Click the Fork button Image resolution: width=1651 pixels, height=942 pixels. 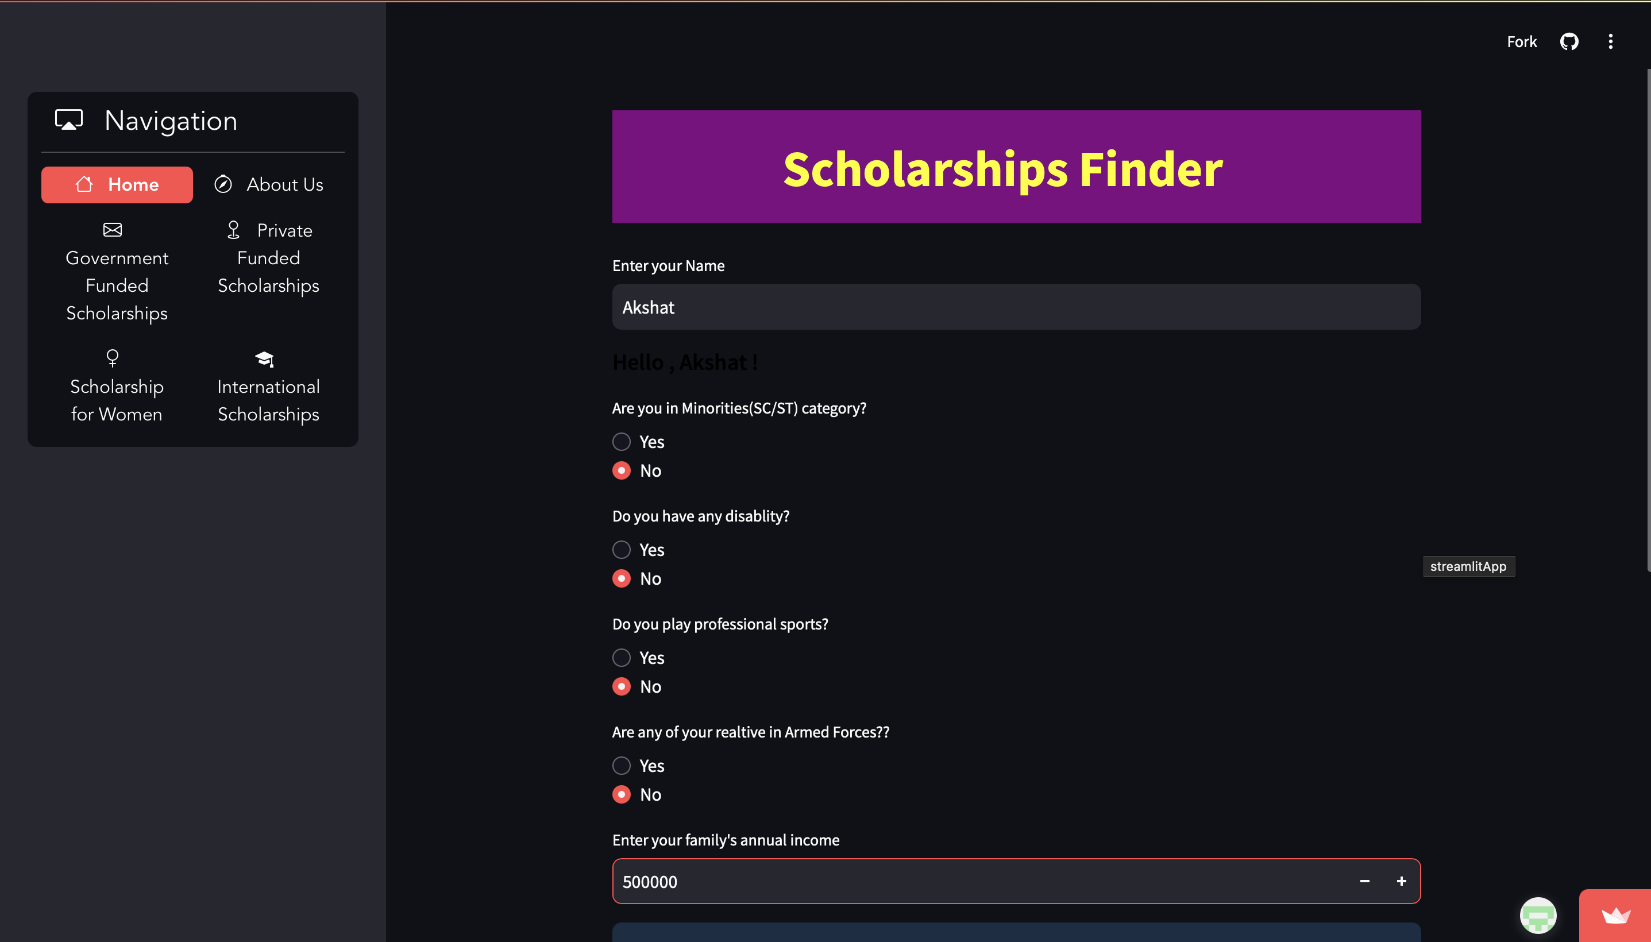[x=1522, y=42]
